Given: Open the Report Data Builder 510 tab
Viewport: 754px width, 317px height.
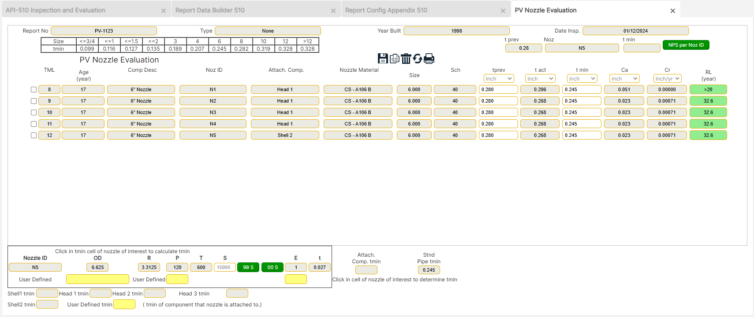Looking at the screenshot, I should click(x=210, y=10).
